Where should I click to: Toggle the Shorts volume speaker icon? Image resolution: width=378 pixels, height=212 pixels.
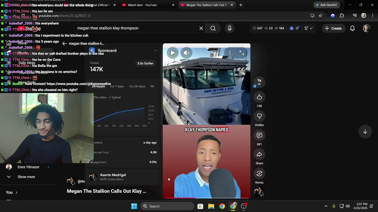pyautogui.click(x=186, y=53)
